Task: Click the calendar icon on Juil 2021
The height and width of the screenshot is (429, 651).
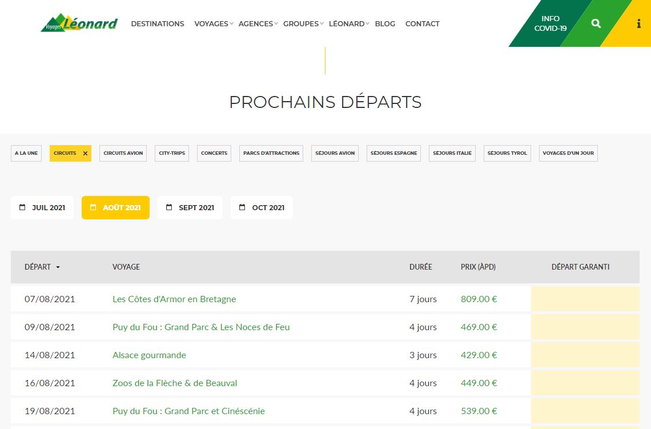Action: tap(22, 207)
